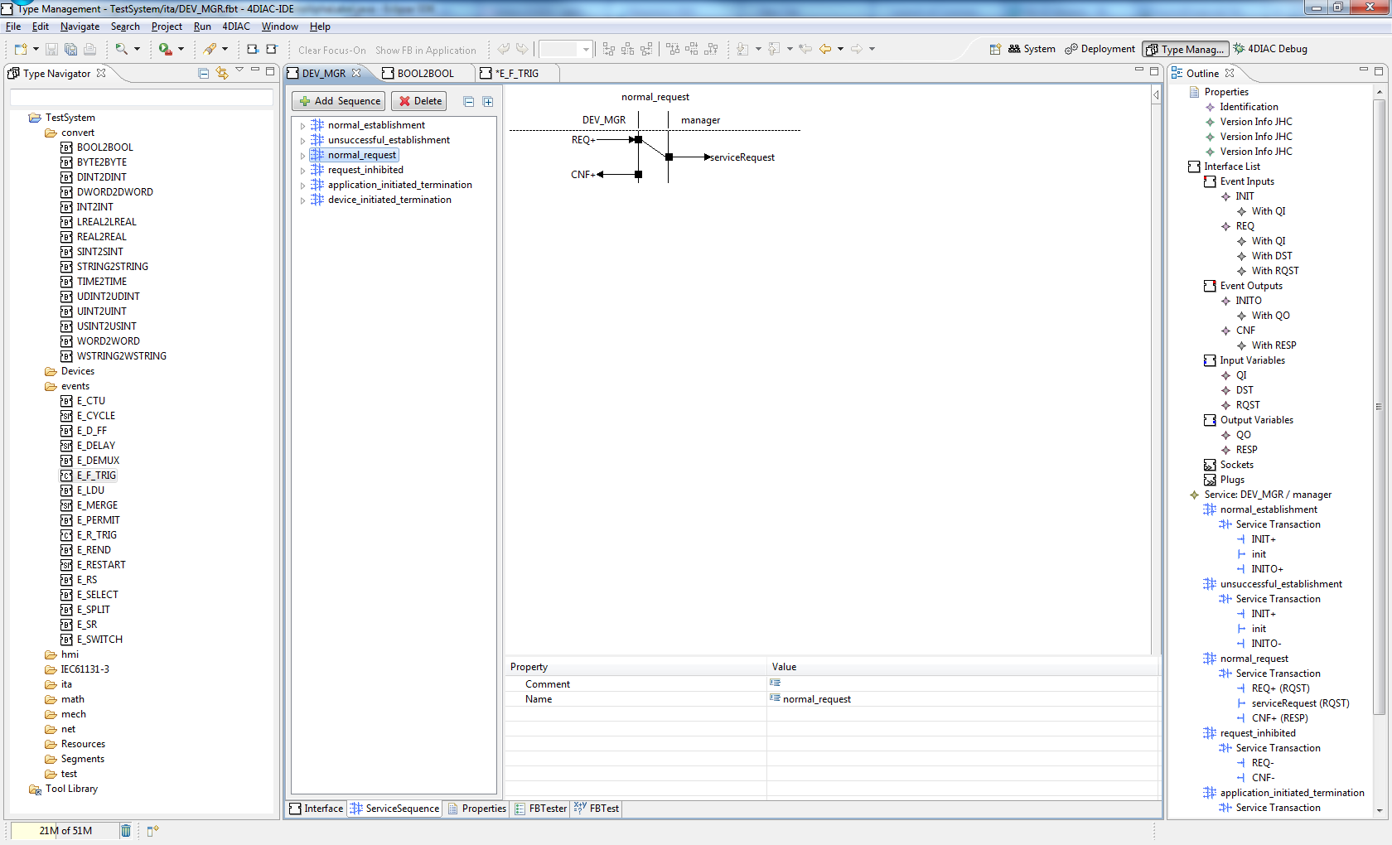Switch to Deployment perspective
The width and height of the screenshot is (1392, 845).
[1100, 49]
